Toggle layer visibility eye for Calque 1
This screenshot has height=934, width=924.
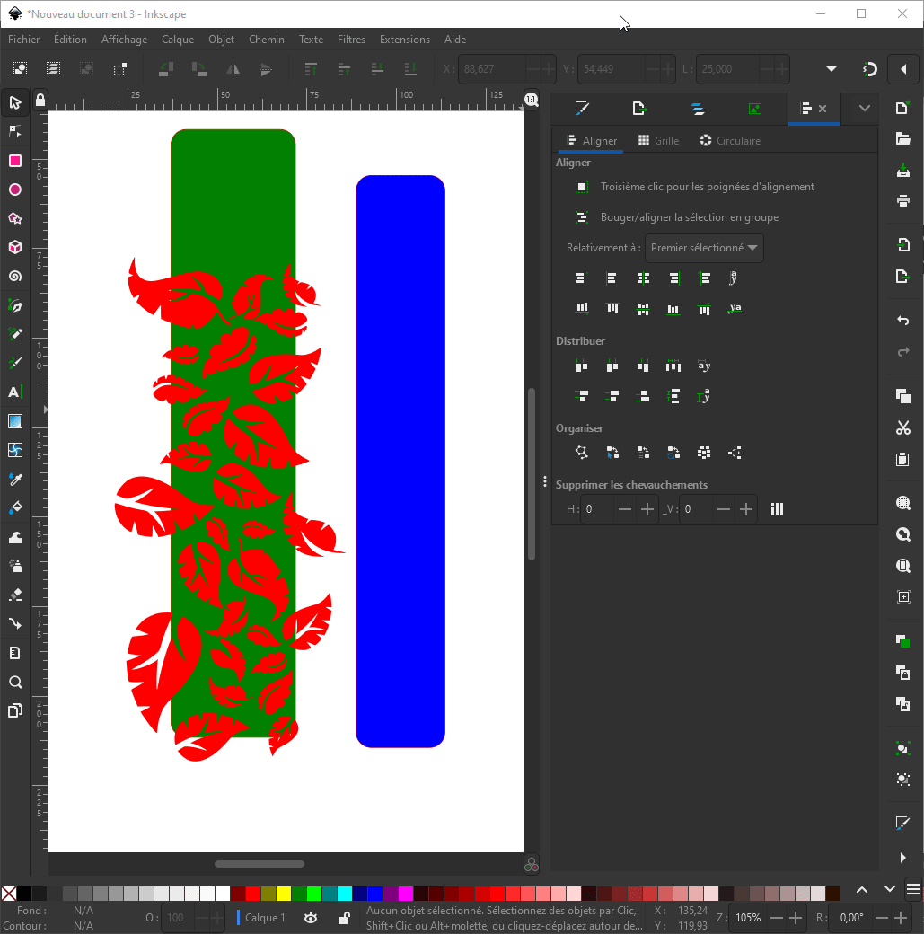click(311, 918)
